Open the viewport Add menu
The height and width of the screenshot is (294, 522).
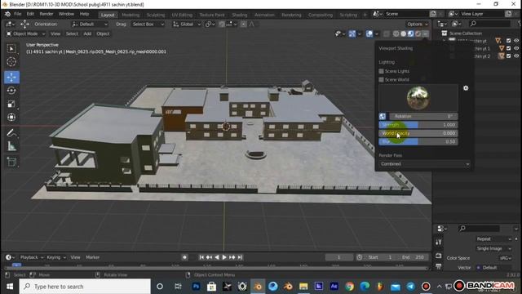(87, 33)
